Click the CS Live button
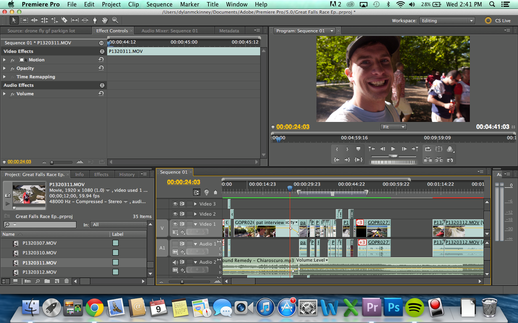518x323 pixels. click(x=498, y=21)
